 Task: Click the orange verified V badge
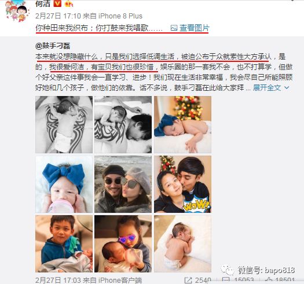57,3
